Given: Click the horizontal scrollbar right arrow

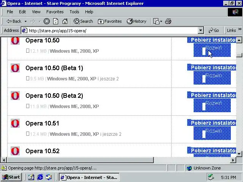Looking at the screenshot, I should click(x=233, y=160).
